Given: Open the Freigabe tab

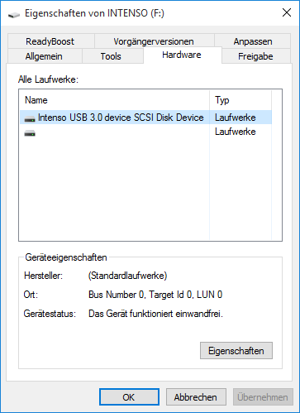Looking at the screenshot, I should coord(255,56).
